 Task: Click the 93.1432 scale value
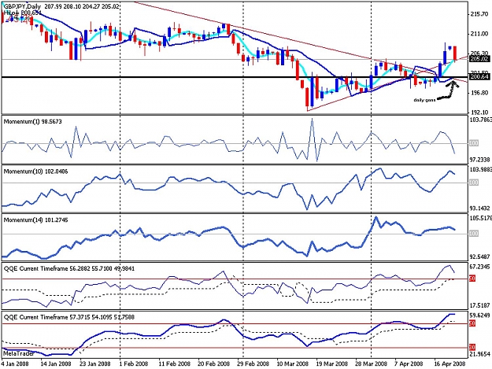point(480,208)
